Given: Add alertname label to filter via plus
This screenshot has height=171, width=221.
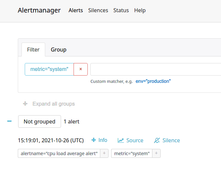Looking at the screenshot, I should (104, 154).
